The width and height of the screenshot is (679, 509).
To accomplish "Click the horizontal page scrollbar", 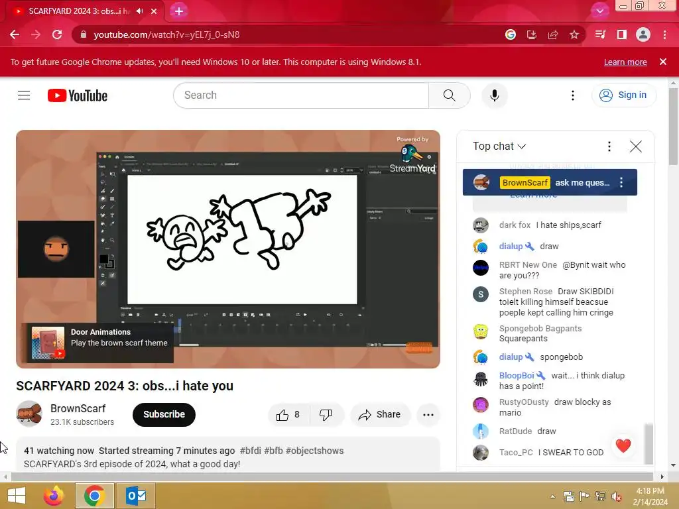I will 332,477.
